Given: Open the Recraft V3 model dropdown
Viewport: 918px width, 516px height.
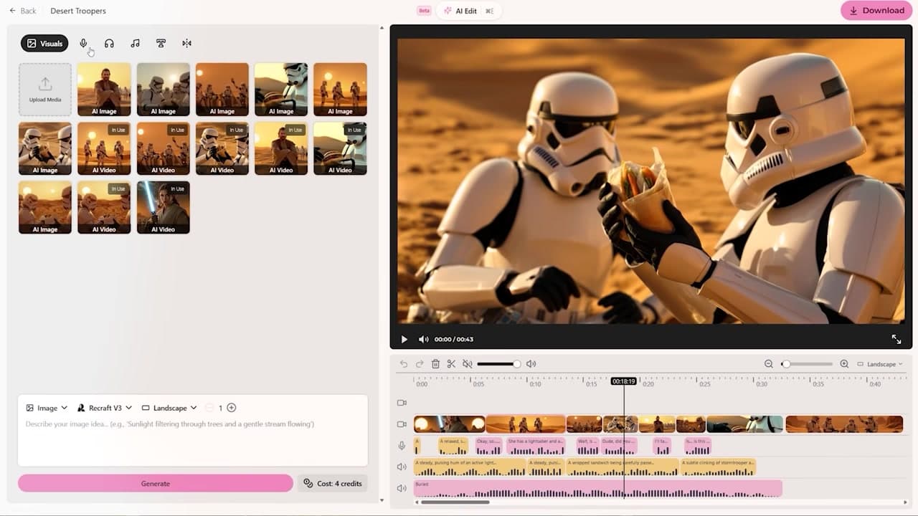Looking at the screenshot, I should pyautogui.click(x=105, y=408).
